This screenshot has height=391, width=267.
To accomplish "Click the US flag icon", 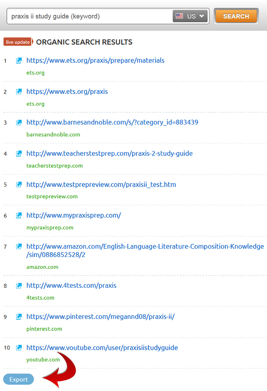I will point(180,16).
